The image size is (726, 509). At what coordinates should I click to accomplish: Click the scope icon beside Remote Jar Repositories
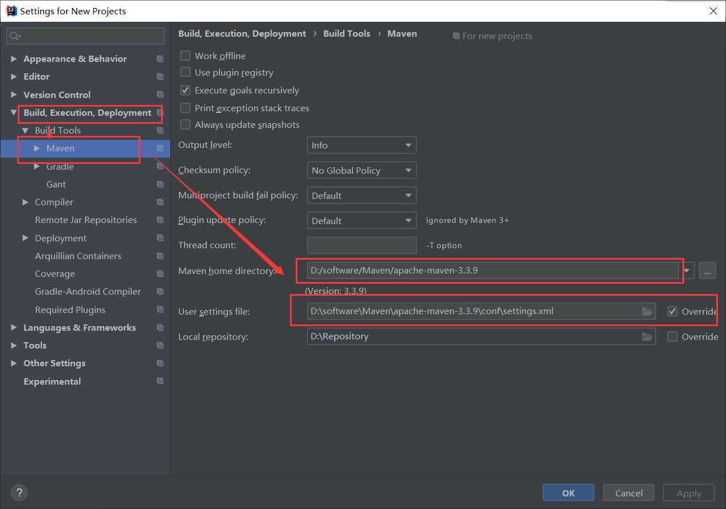(x=160, y=220)
